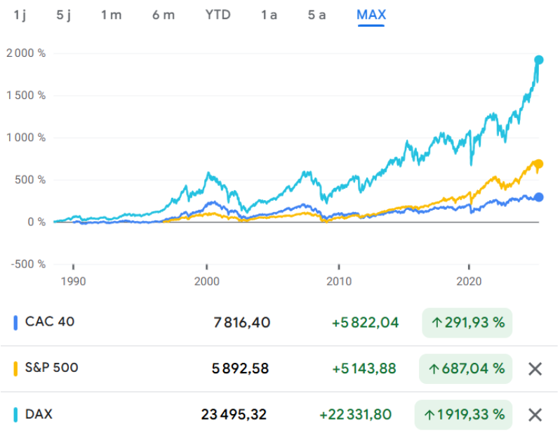560x433 pixels.
Task: Select the 5 j time range tab
Action: (64, 15)
